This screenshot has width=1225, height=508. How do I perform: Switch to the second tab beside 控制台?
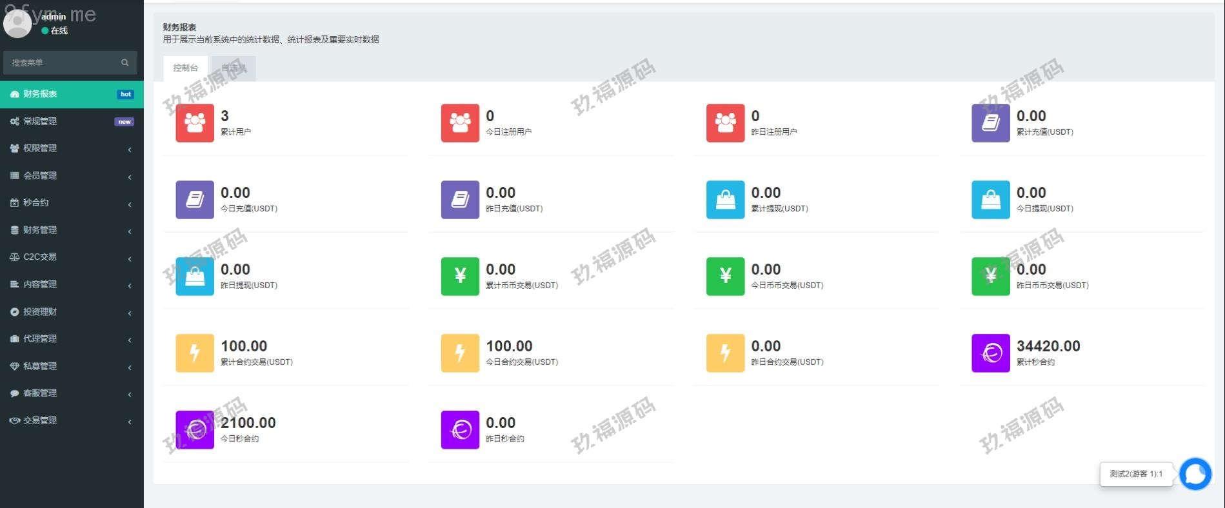(234, 68)
